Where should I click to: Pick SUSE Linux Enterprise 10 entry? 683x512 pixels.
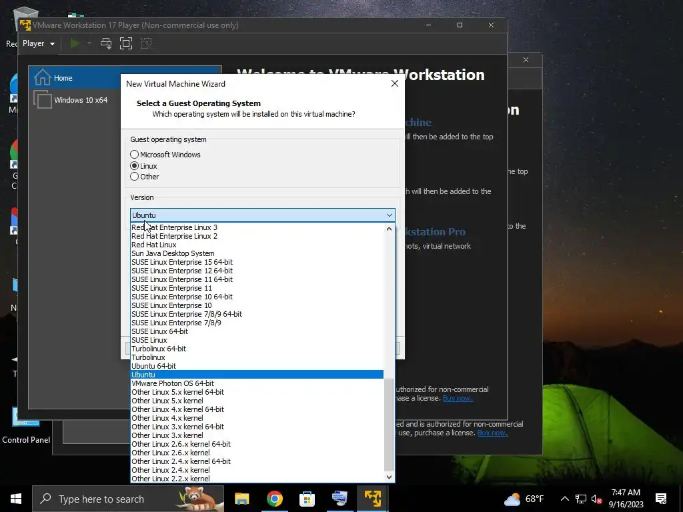tap(257, 305)
